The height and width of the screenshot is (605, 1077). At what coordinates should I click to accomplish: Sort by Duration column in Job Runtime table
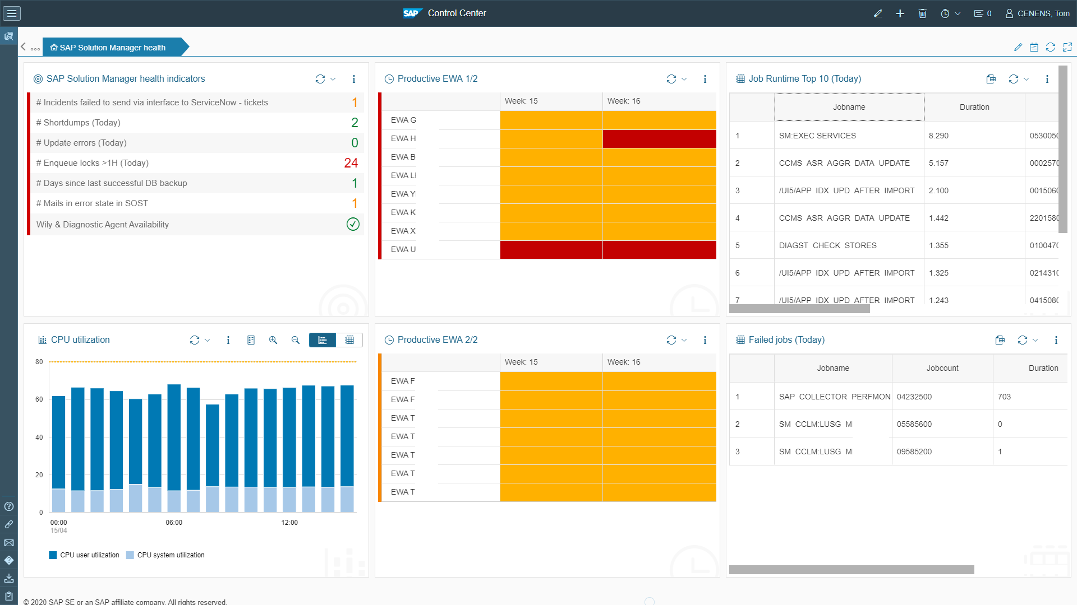click(974, 107)
